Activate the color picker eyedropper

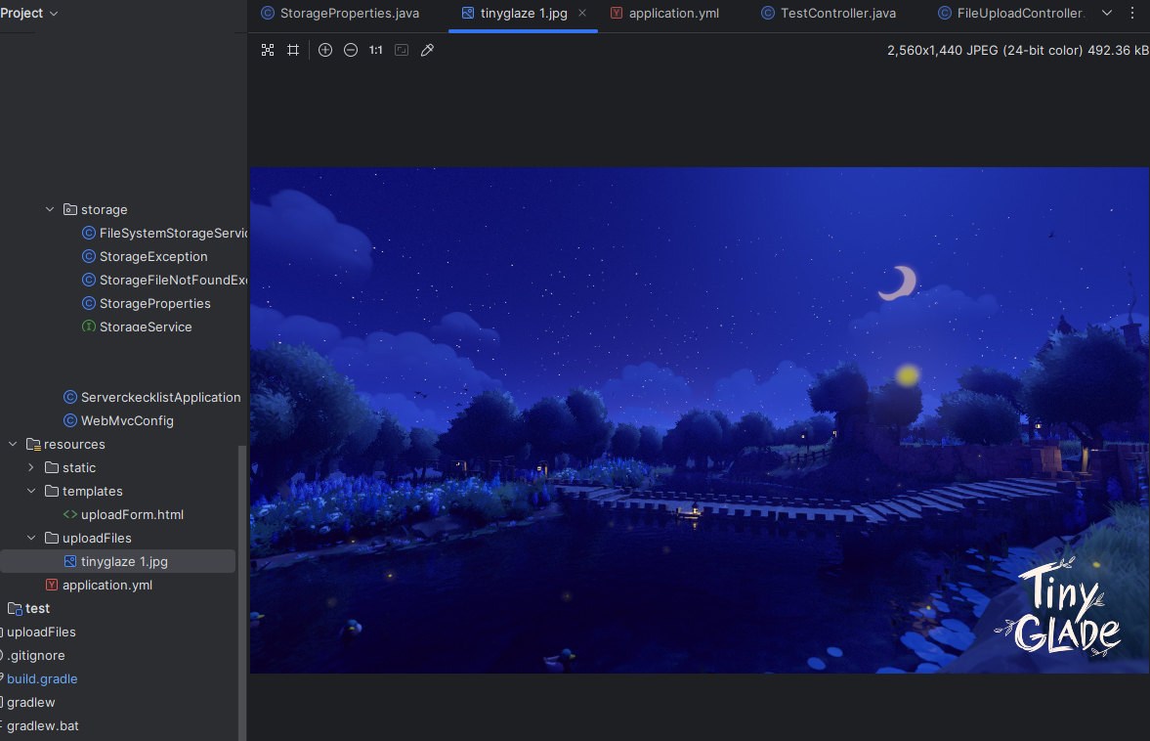click(427, 50)
